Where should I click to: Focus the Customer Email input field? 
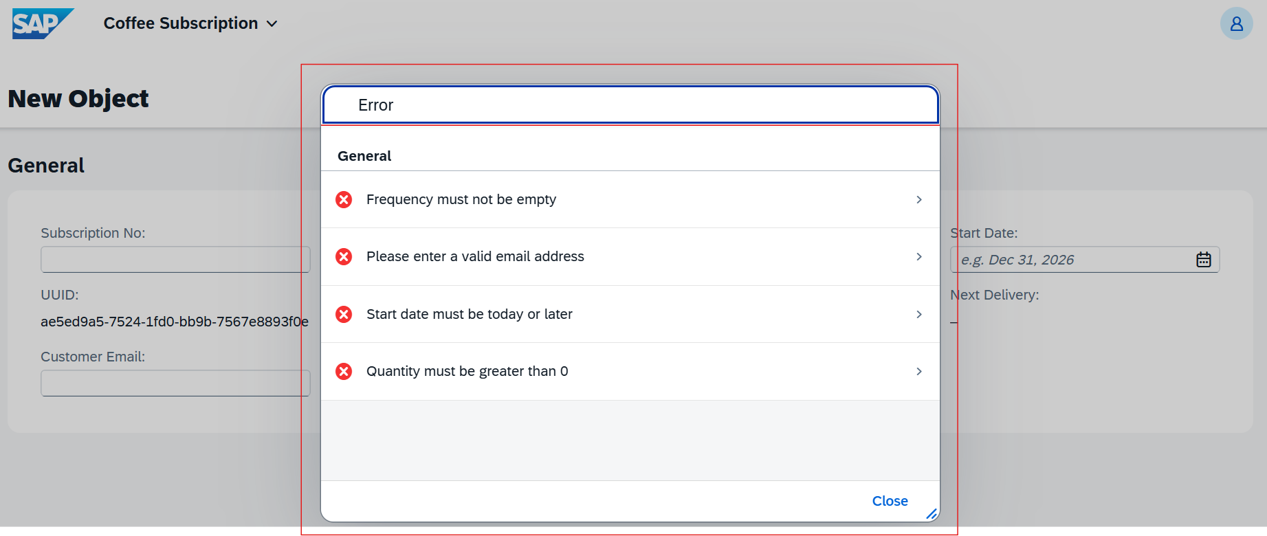click(x=175, y=383)
